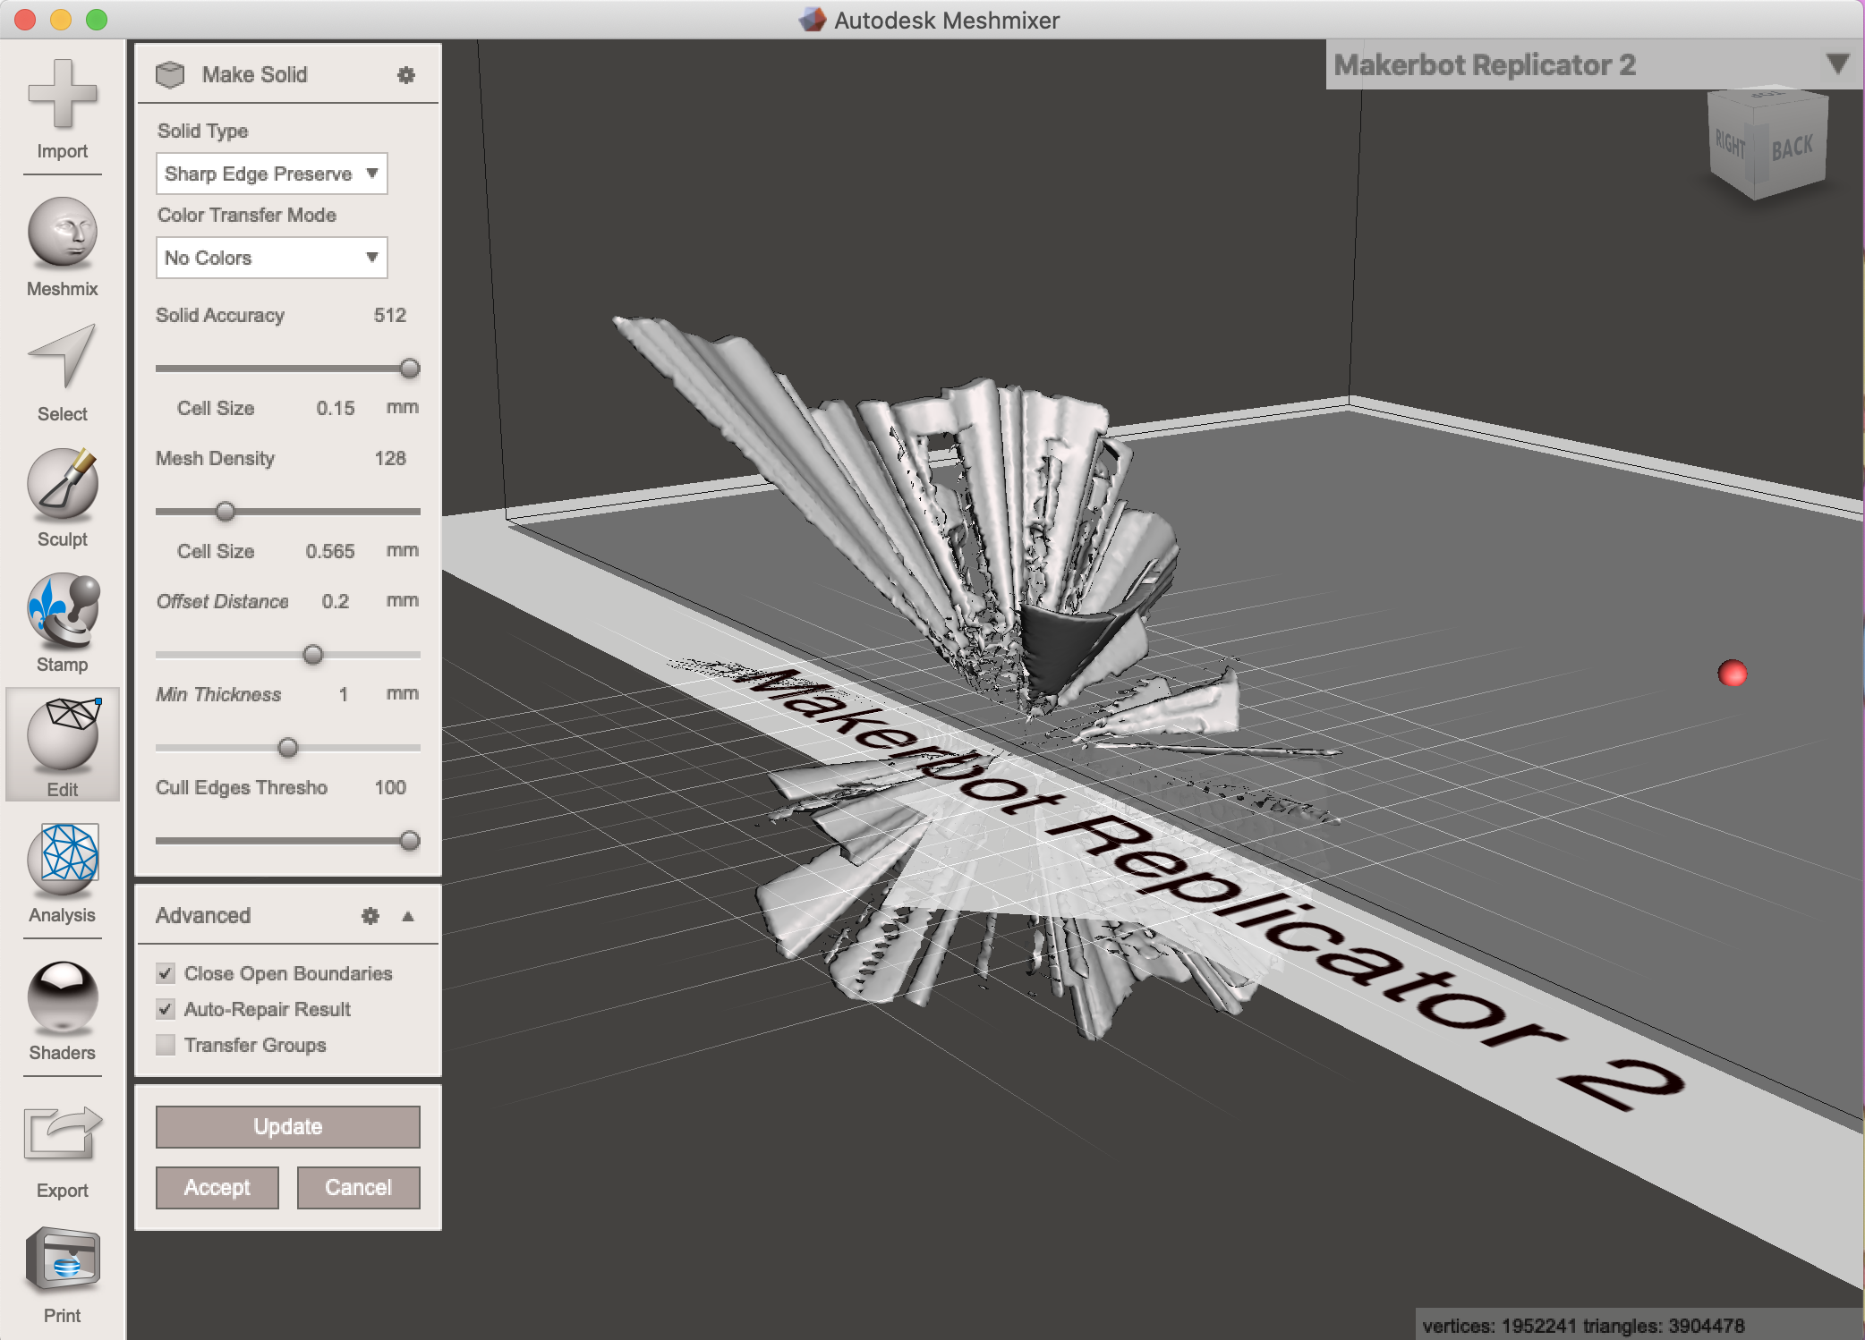Viewport: 1865px width, 1340px height.
Task: Click the Min Thickness value 1
Action: (x=344, y=694)
